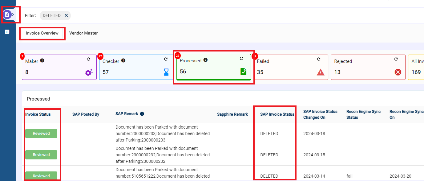Select the remark text mentioning document 5105651222
This screenshot has width=424, height=181.
(163, 173)
